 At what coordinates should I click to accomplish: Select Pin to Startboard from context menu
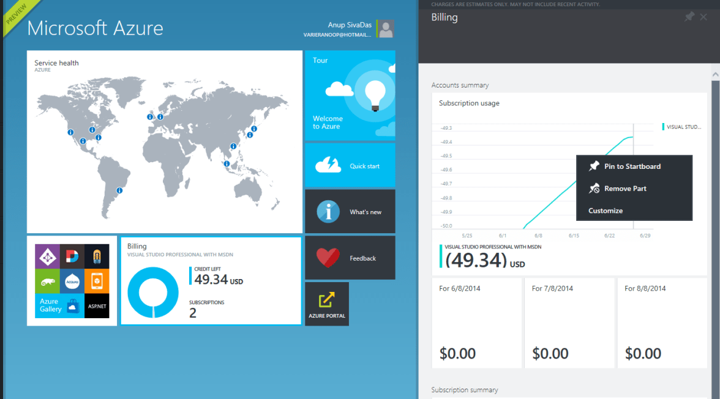click(x=632, y=166)
